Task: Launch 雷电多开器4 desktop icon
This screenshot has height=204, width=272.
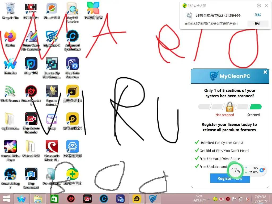Action: click(73, 94)
